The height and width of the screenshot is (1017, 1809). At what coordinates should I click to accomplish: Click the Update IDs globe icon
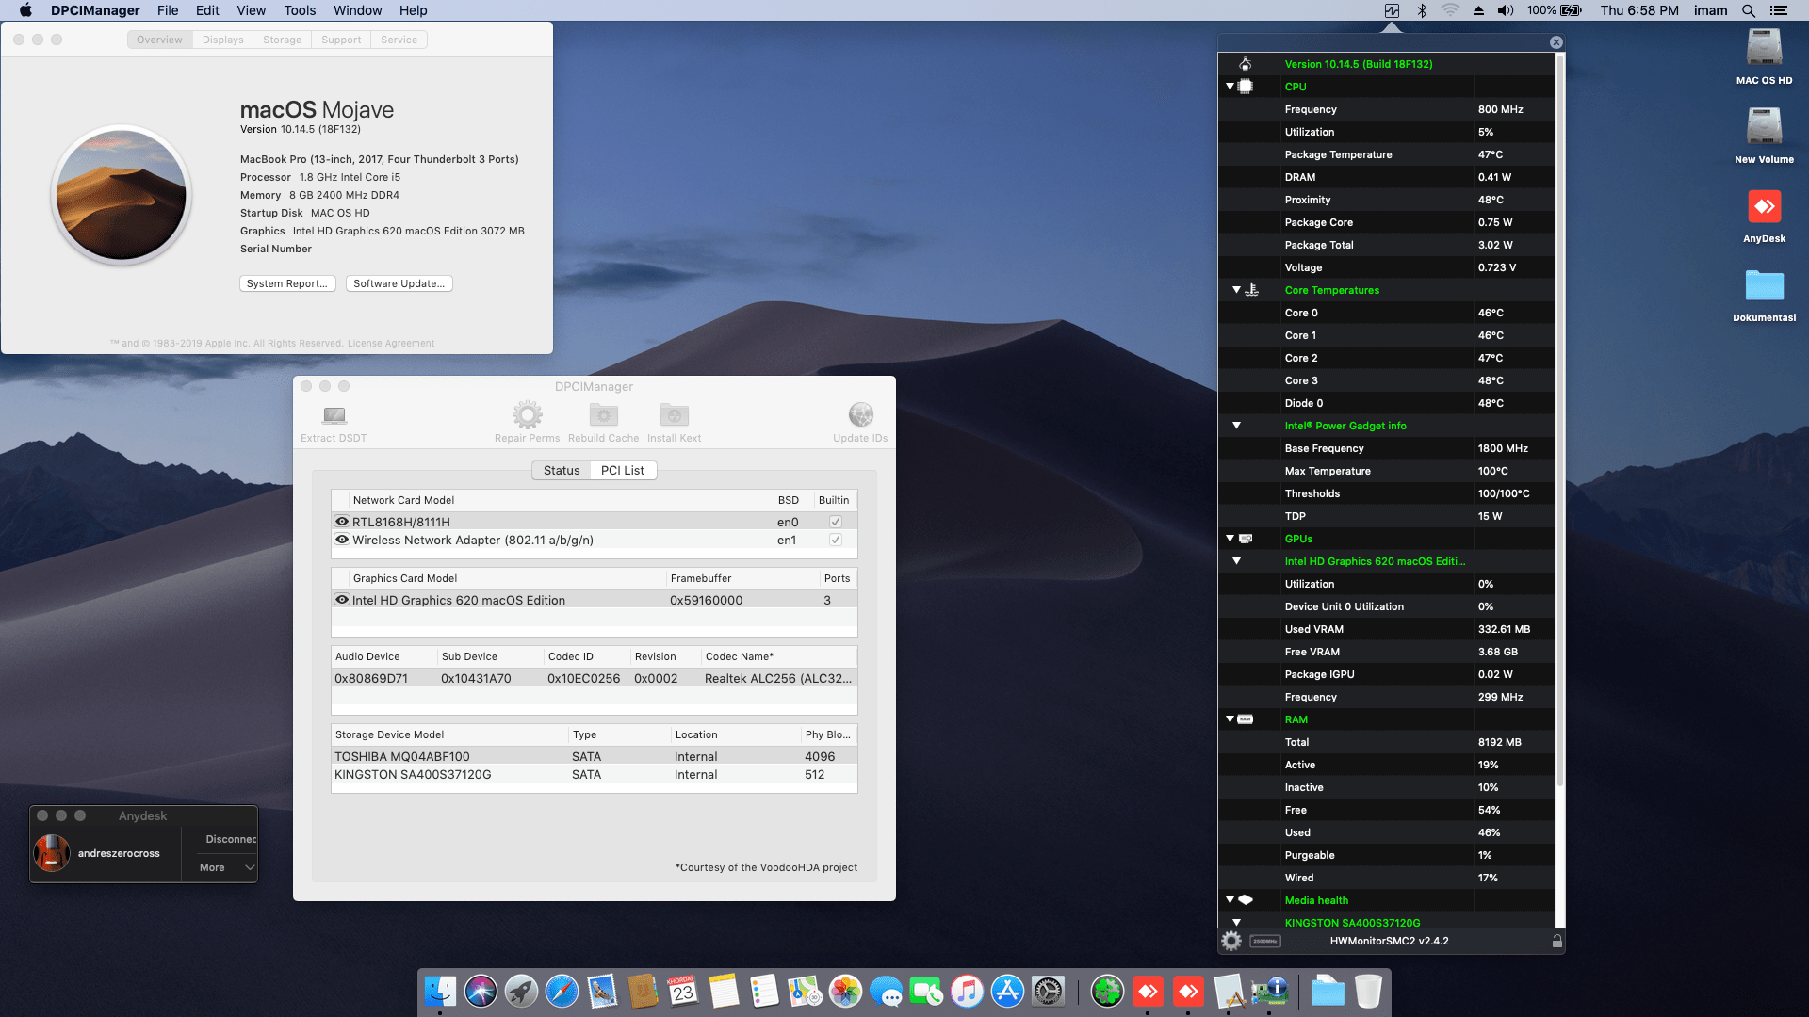point(860,414)
